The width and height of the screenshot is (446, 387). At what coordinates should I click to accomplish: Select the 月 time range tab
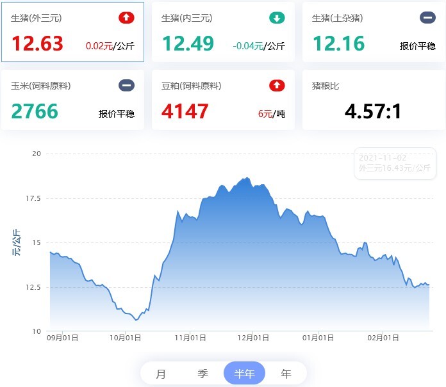coord(161,374)
